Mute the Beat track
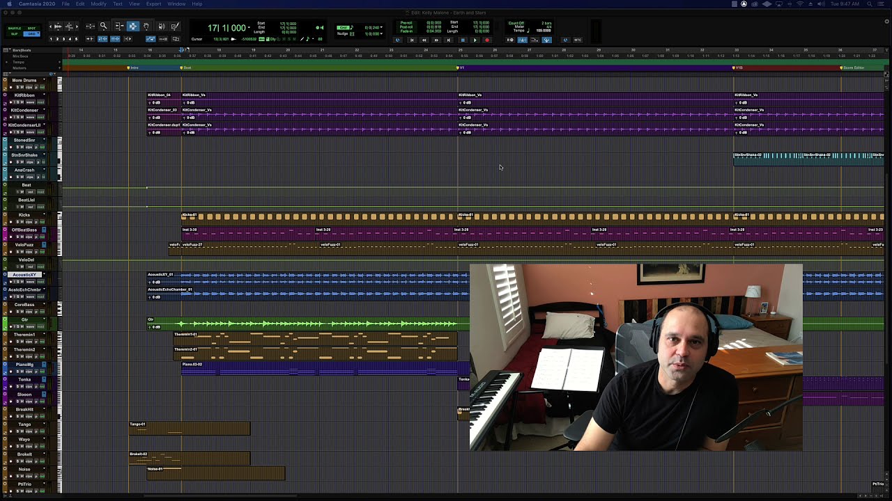 coord(22,192)
